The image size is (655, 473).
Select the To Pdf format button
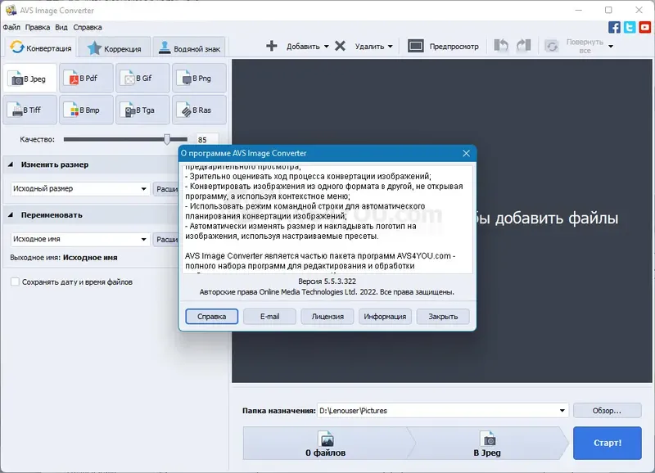pos(87,78)
